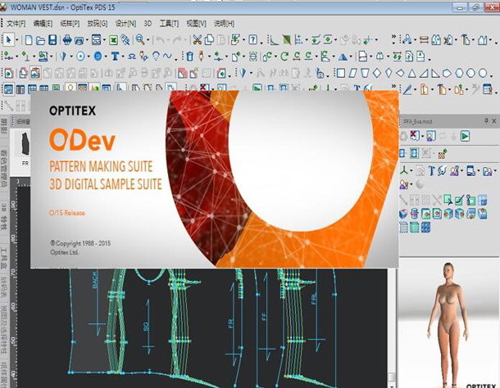Insert a triangle shape piece
500x388 pixels.
click(412, 74)
